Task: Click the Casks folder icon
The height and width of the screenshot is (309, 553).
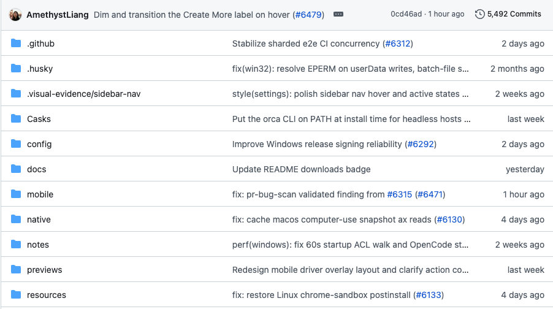Action: click(16, 118)
